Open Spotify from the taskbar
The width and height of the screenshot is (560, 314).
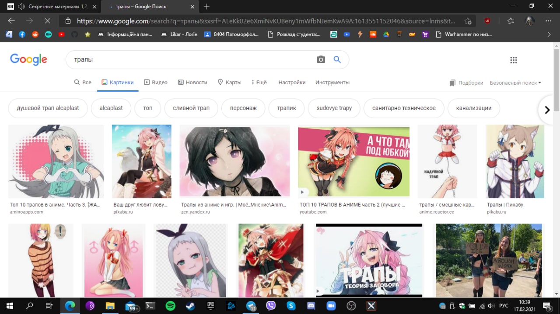(x=170, y=306)
